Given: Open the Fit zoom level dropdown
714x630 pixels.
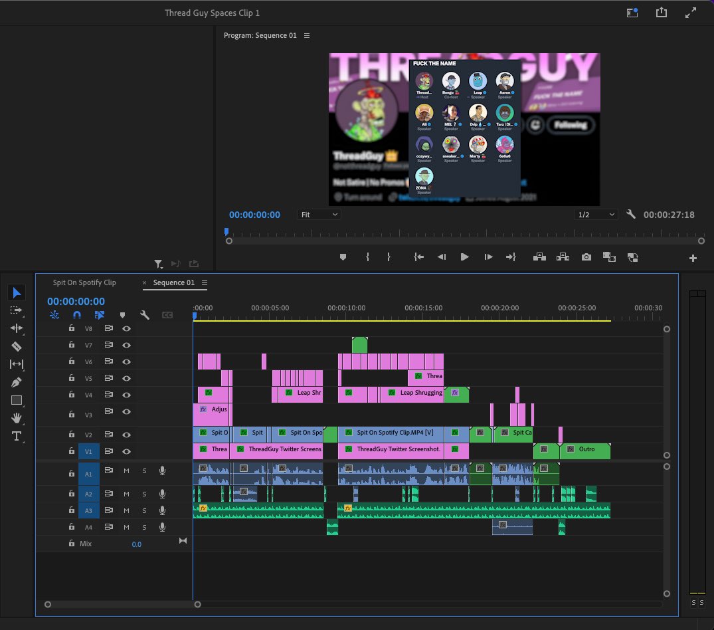Looking at the screenshot, I should click(319, 215).
